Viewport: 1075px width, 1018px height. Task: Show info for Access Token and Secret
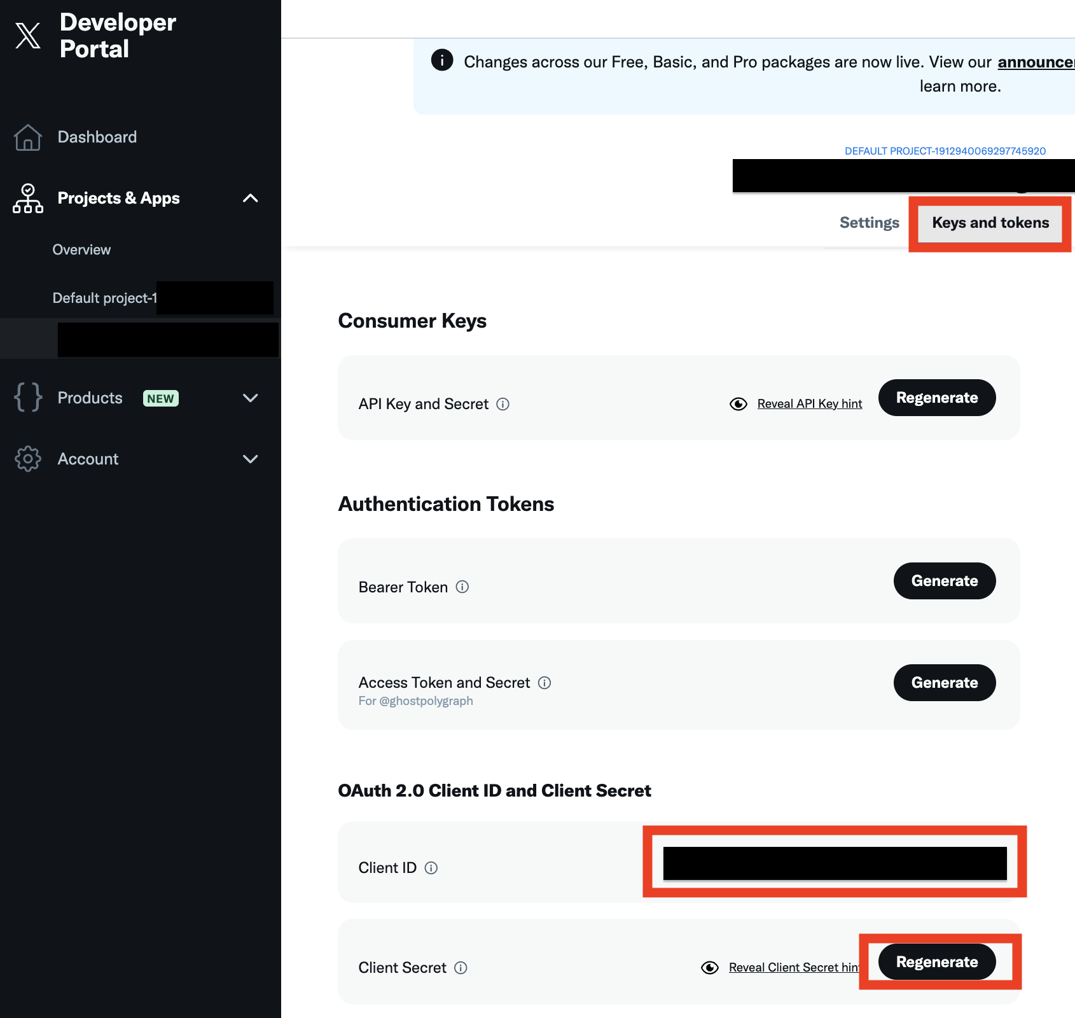tap(544, 683)
